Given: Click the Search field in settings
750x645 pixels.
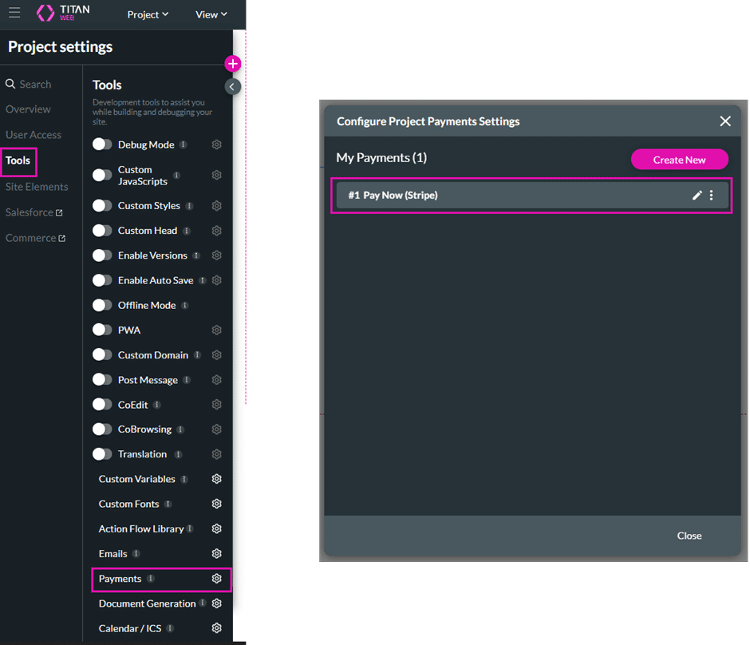Looking at the screenshot, I should (35, 84).
